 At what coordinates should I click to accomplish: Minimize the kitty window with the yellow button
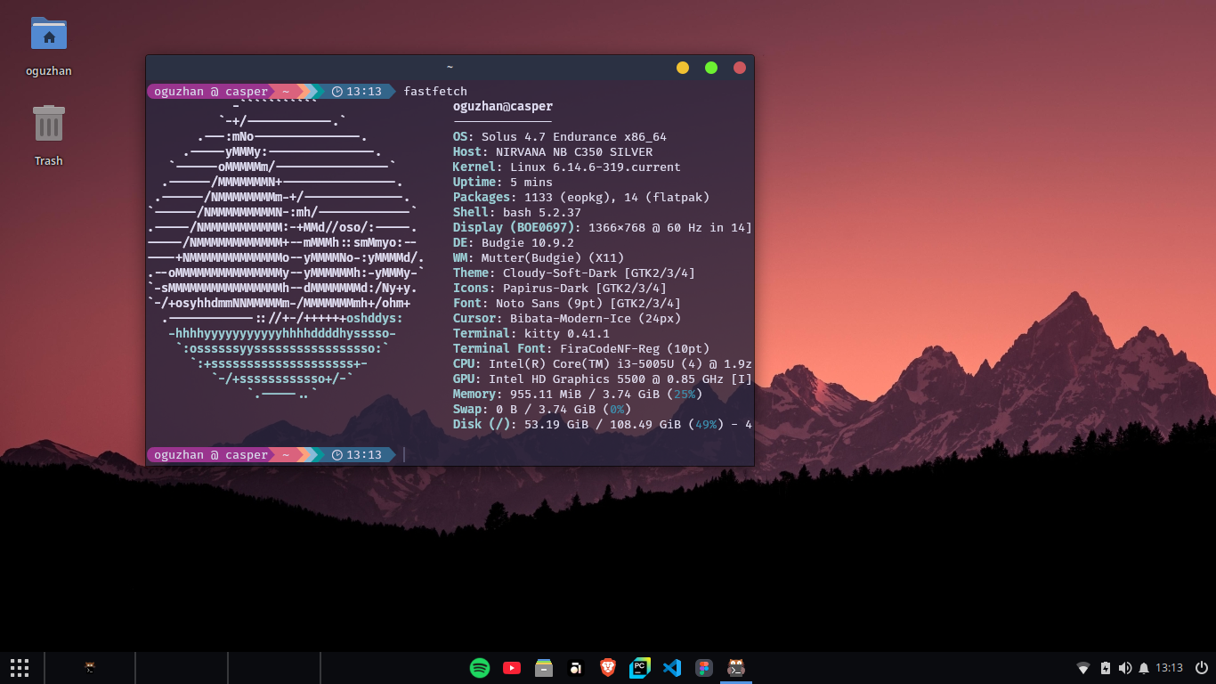point(683,68)
